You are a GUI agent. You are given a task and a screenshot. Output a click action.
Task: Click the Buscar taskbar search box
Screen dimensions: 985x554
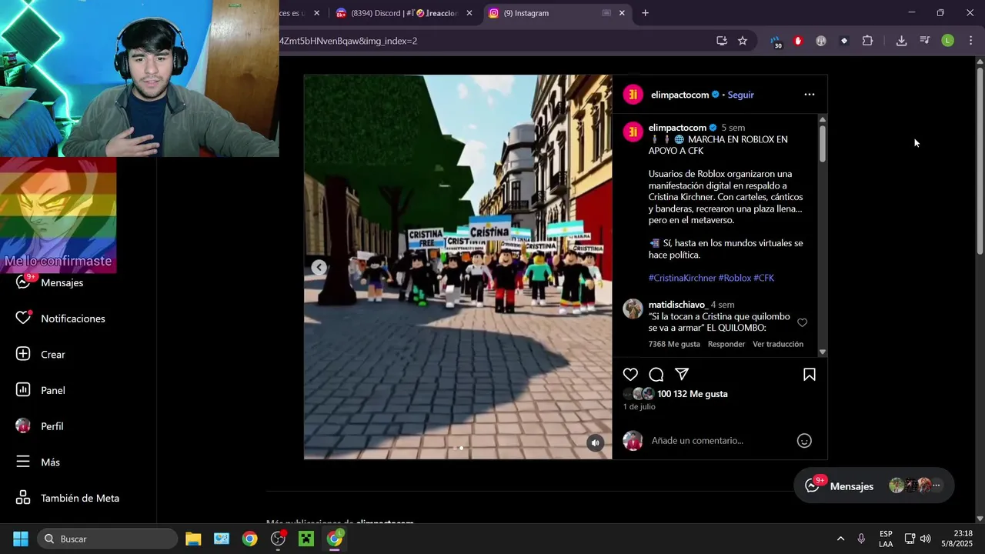(108, 539)
